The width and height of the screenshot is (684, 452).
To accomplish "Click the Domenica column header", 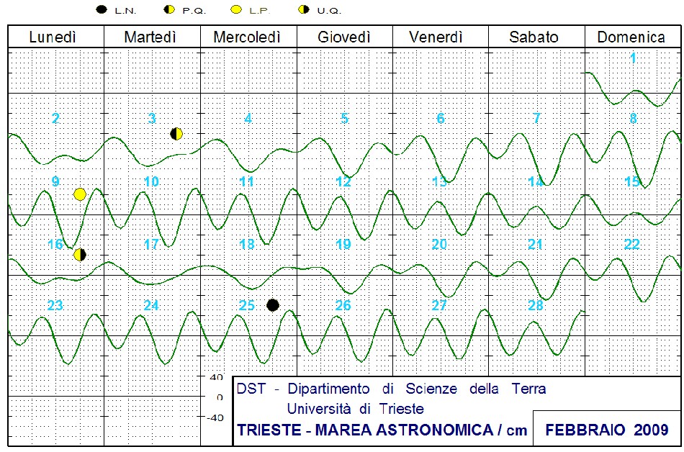I will point(631,37).
